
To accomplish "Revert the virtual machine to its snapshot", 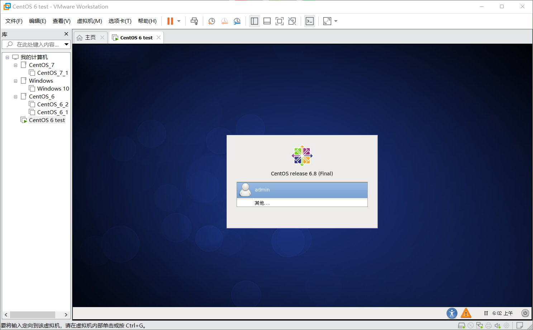I will click(x=224, y=21).
